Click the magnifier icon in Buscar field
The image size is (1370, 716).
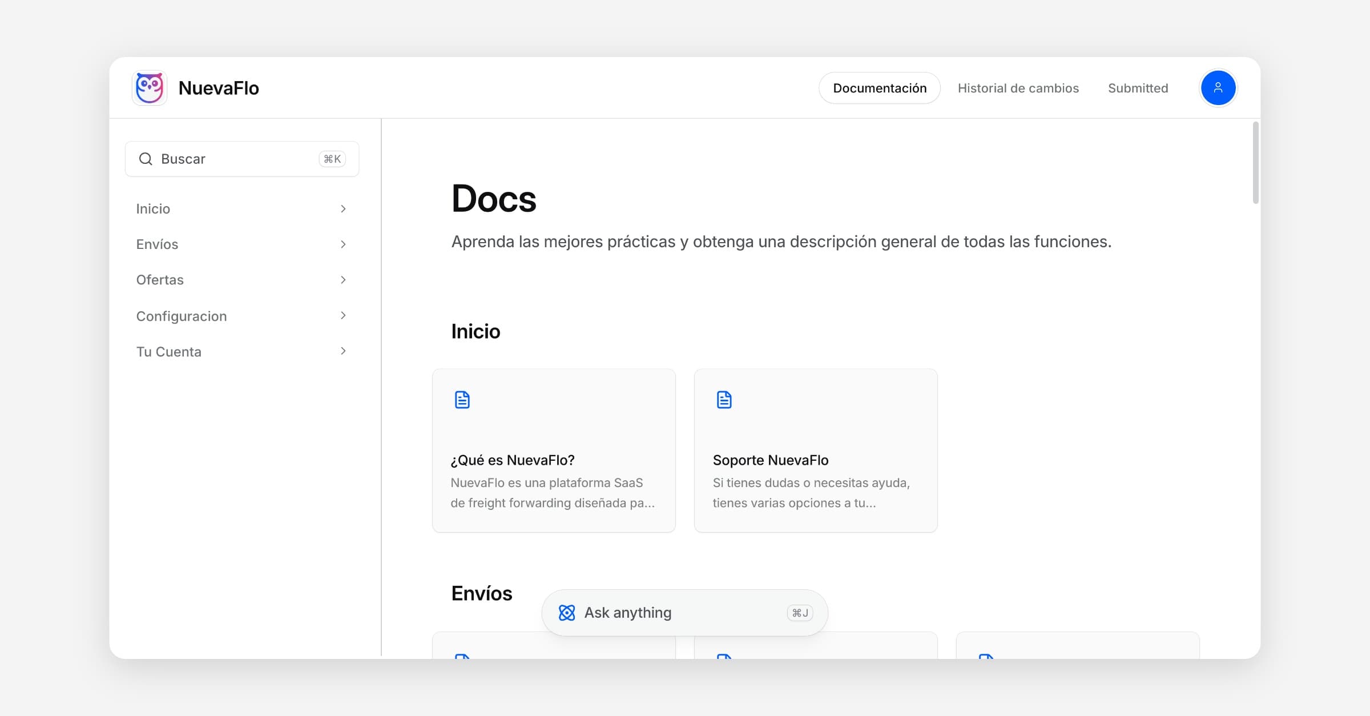tap(146, 159)
